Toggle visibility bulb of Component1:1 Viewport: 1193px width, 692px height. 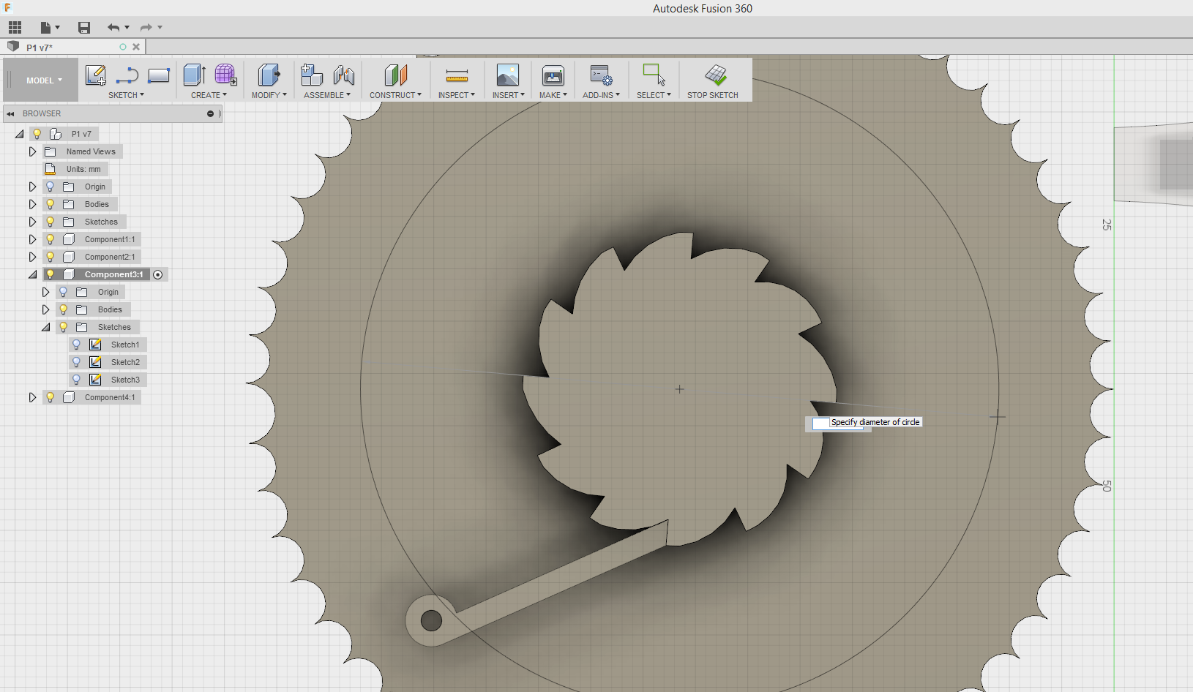point(51,239)
